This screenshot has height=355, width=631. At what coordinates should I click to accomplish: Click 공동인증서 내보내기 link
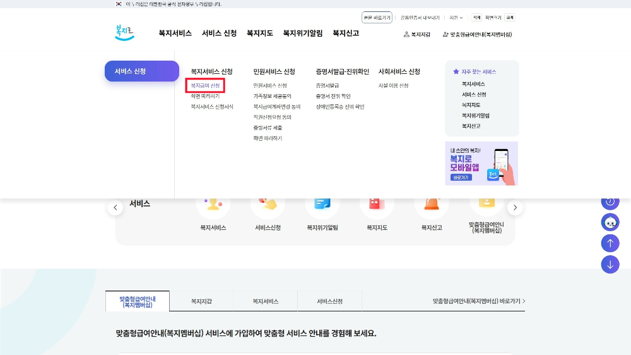(x=420, y=18)
